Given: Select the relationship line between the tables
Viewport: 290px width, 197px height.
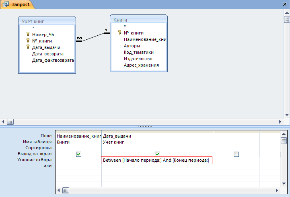Looking at the screenshot, I should 93,37.
